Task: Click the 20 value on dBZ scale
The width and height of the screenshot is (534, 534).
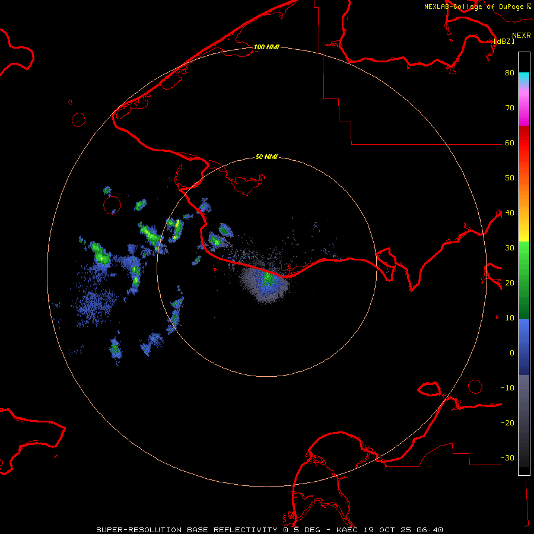Action: coord(510,282)
